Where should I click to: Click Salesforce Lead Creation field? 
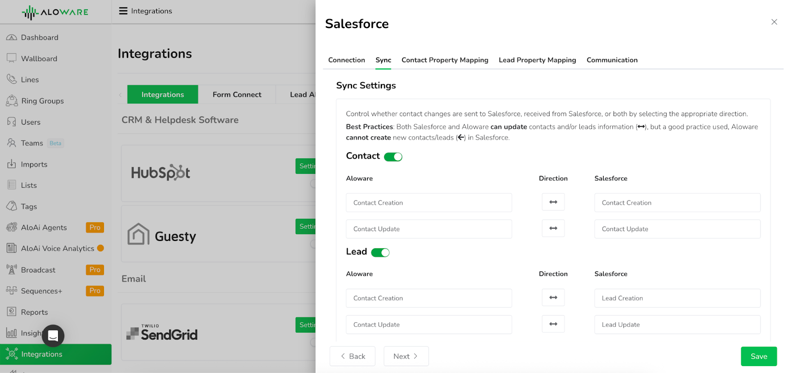click(x=678, y=298)
